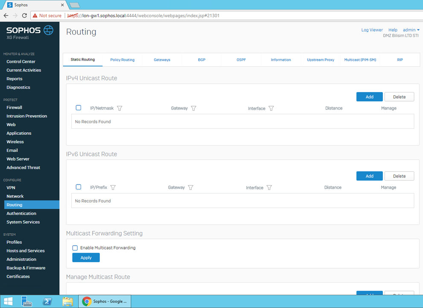Open the Log Viewer link

(x=372, y=30)
